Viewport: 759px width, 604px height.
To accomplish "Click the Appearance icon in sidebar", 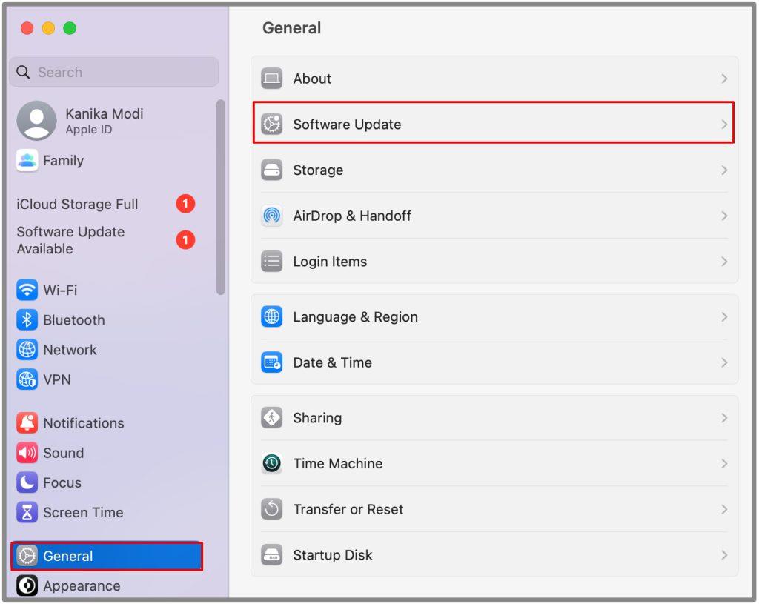I will [27, 585].
